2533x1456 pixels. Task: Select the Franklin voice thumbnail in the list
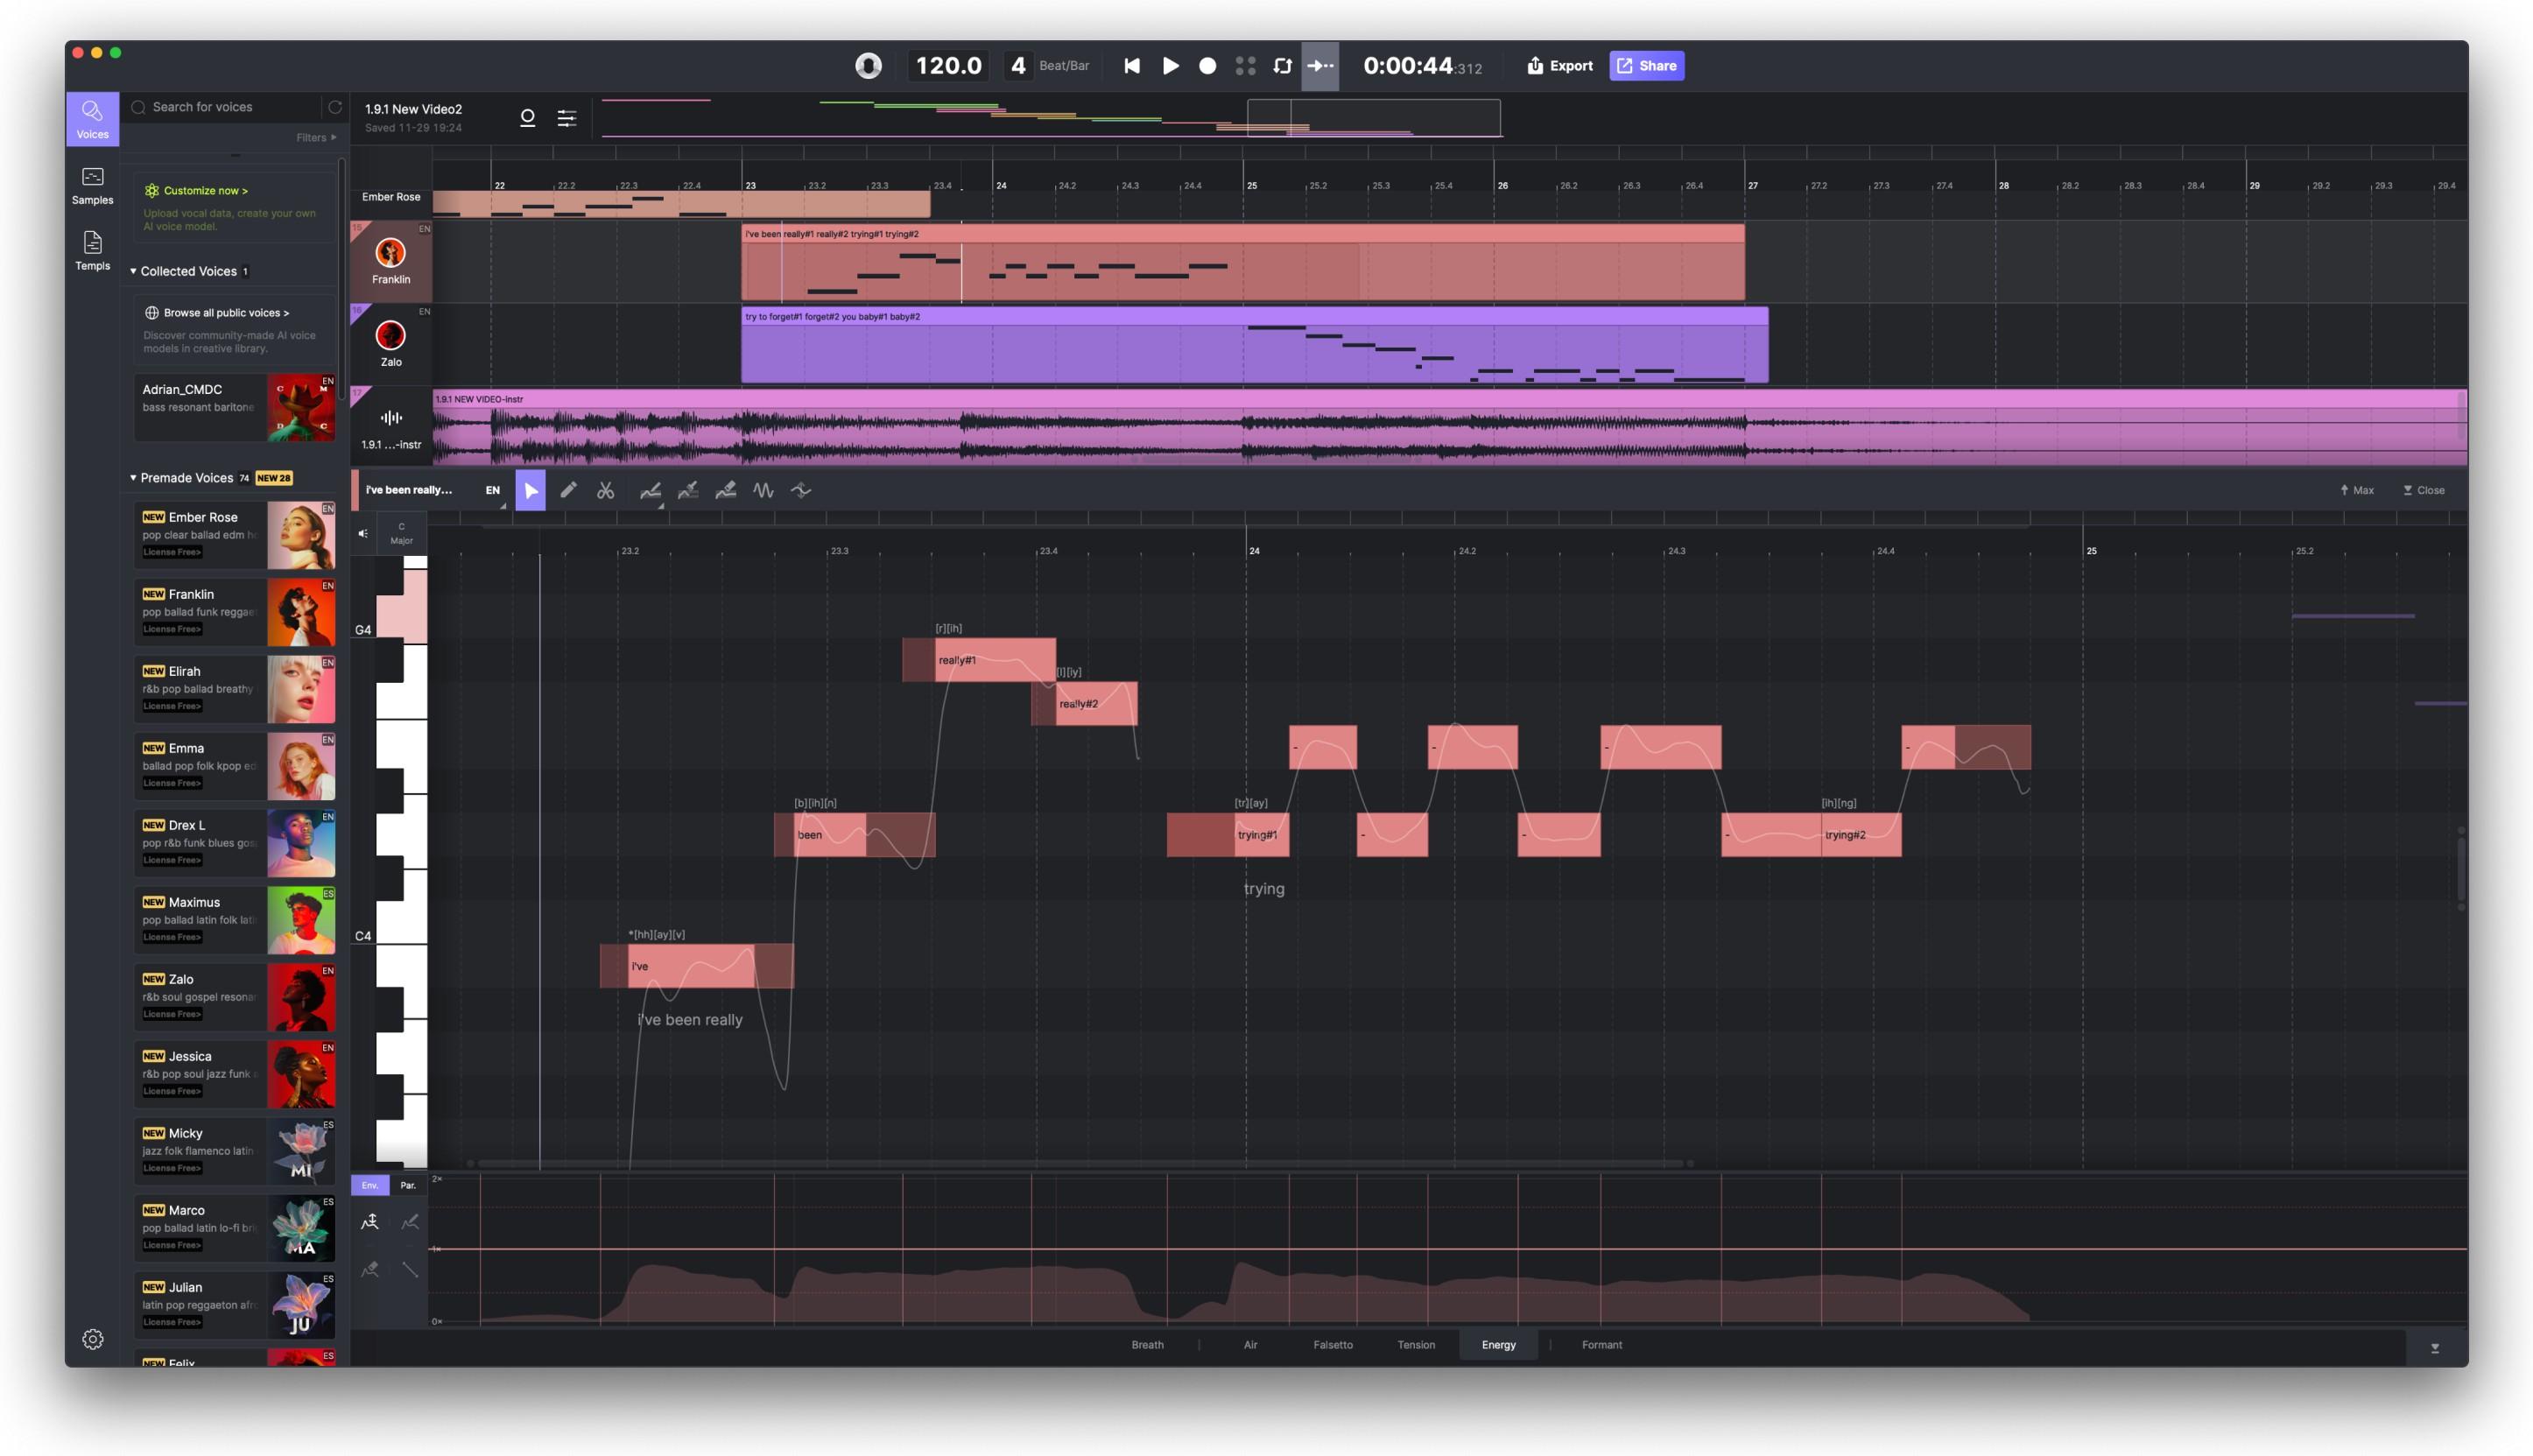(x=301, y=611)
